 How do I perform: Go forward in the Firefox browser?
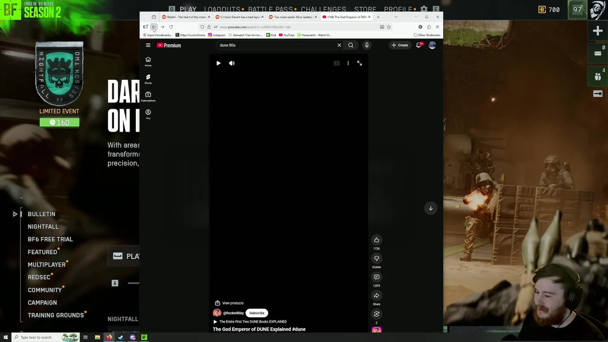click(162, 27)
